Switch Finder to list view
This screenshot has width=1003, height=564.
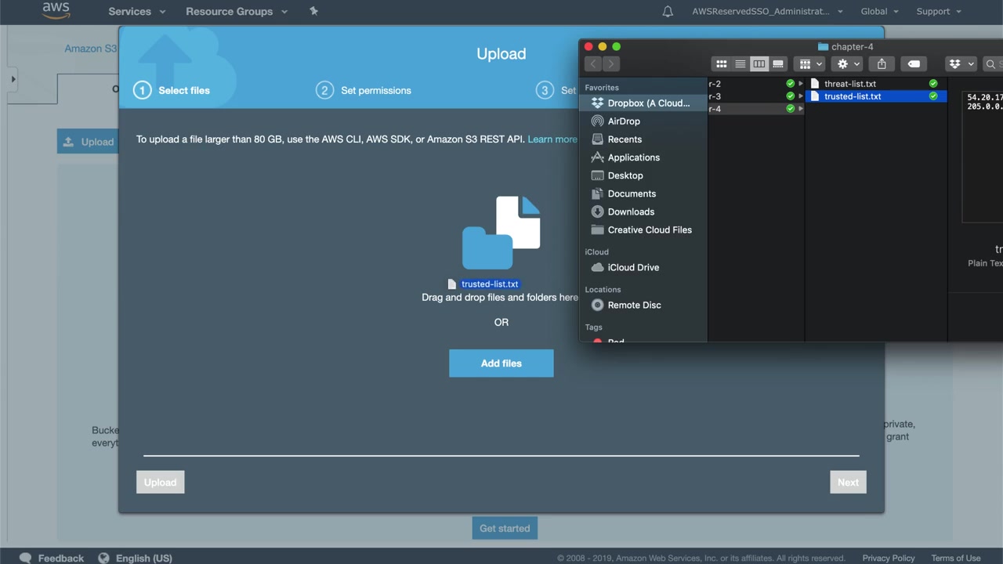[740, 64]
